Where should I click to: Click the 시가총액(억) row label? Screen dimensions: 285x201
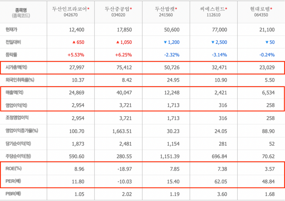16,67
